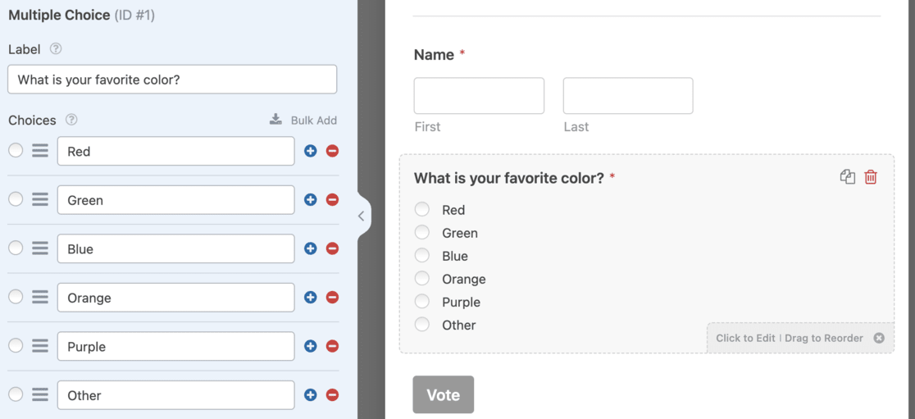
Task: Click the drag handle icon for Blue choice
Action: tap(40, 248)
